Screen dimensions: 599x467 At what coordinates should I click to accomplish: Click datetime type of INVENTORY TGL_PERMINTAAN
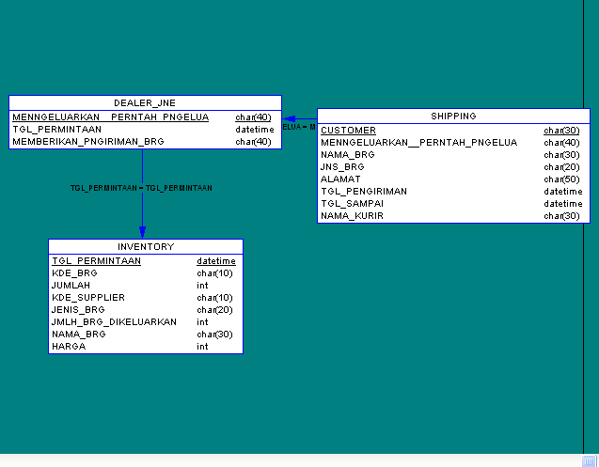pyautogui.click(x=216, y=261)
